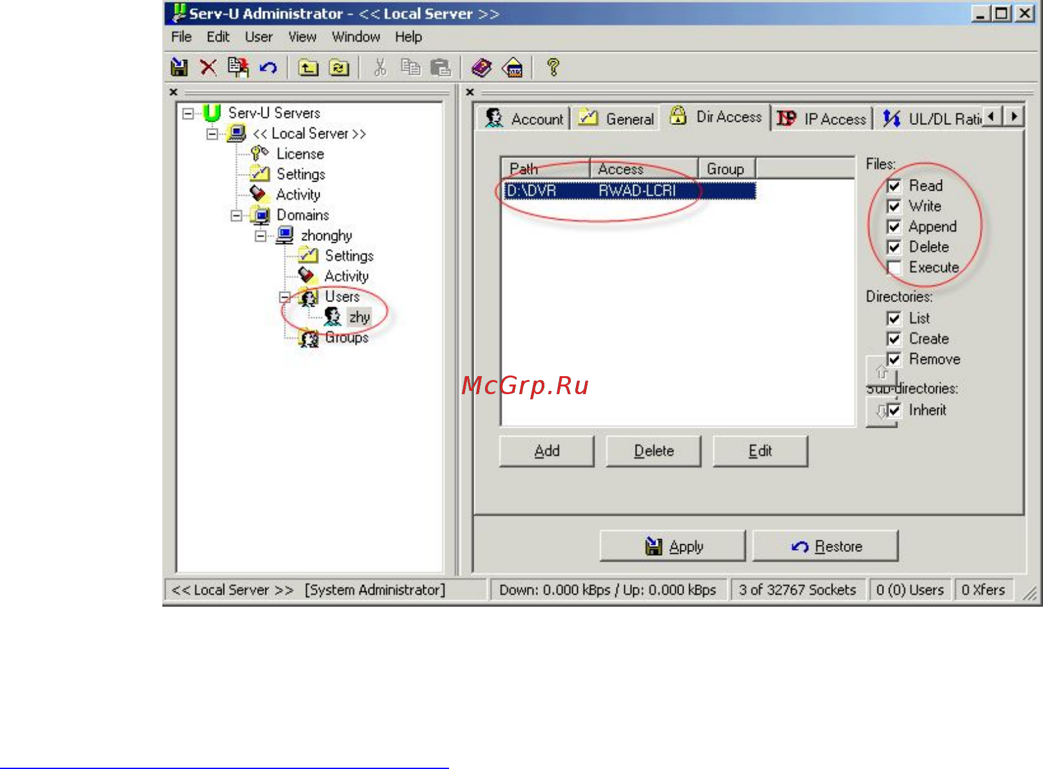Click the Edit button below the list

click(x=760, y=451)
